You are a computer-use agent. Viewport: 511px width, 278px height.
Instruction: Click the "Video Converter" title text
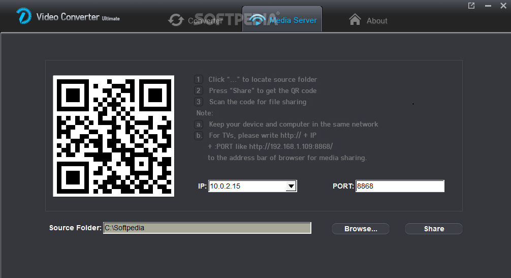tap(68, 17)
